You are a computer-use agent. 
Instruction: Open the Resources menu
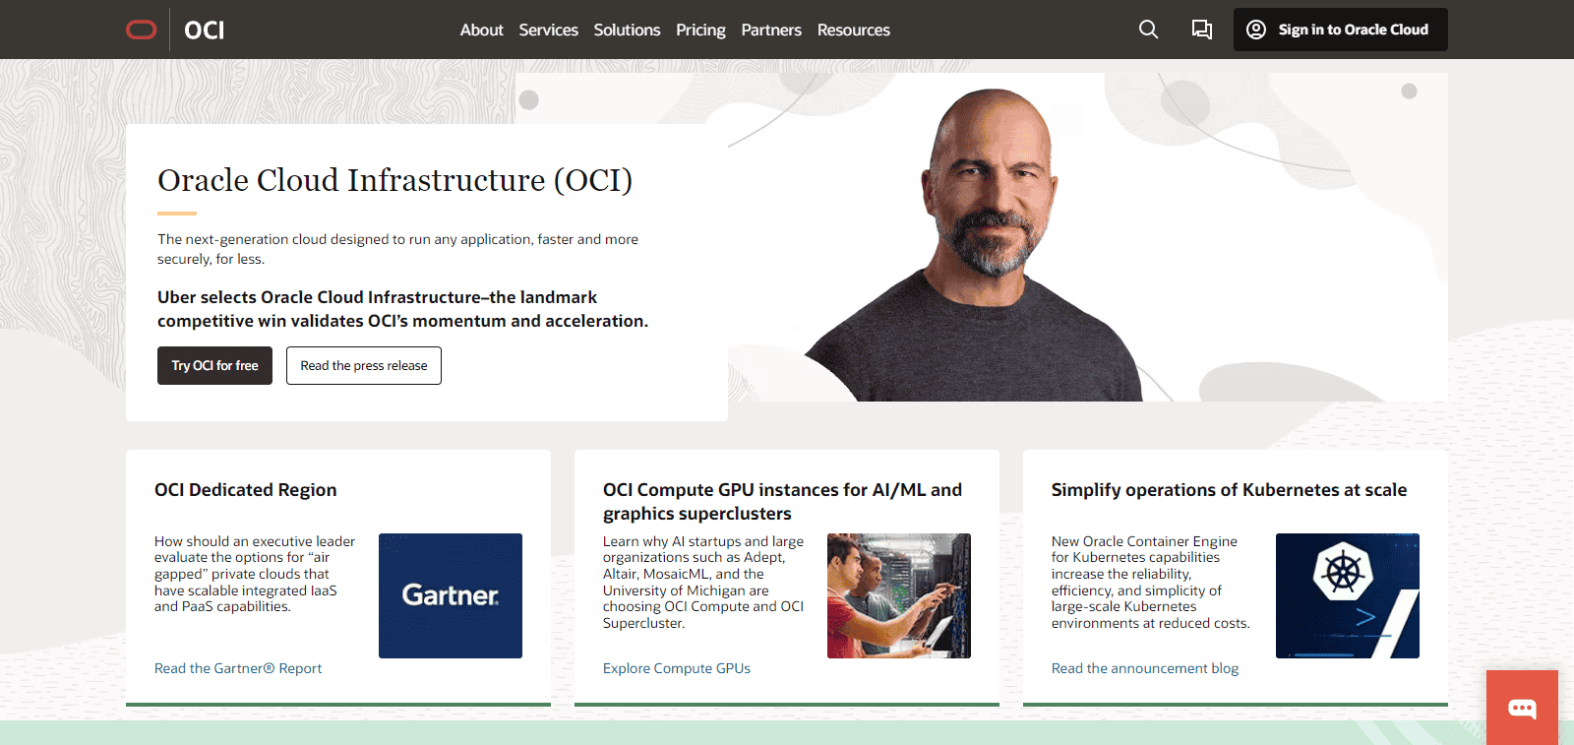(x=853, y=31)
